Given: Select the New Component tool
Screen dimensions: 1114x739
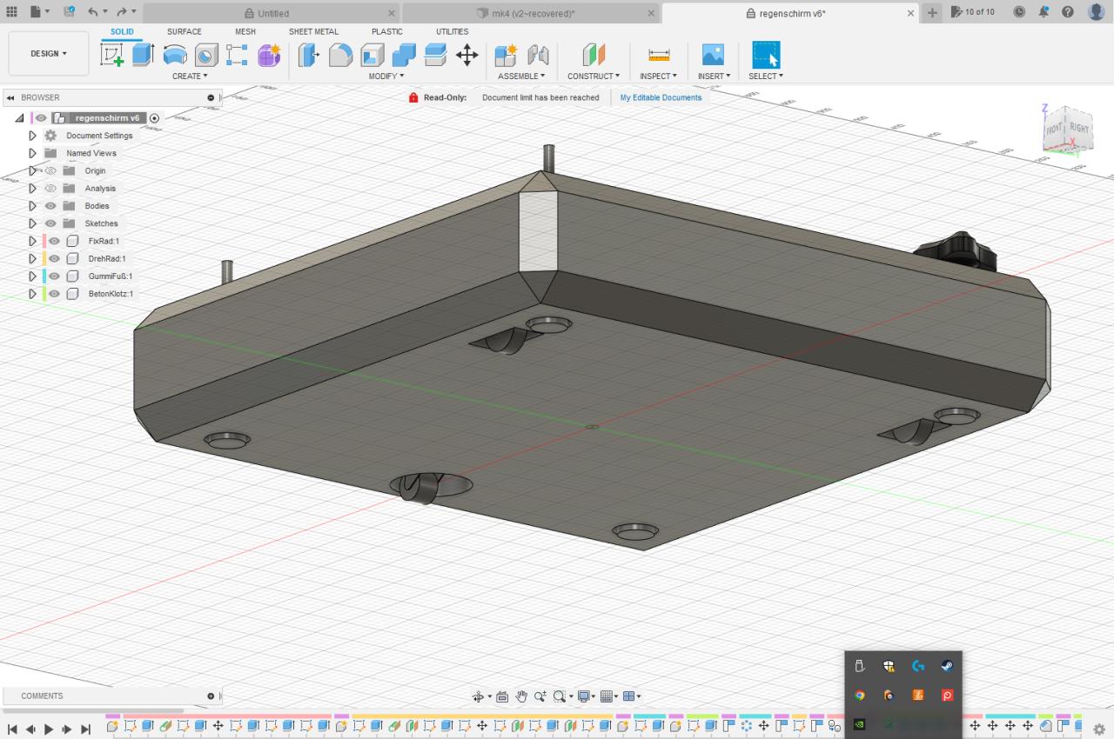Looking at the screenshot, I should click(x=506, y=56).
